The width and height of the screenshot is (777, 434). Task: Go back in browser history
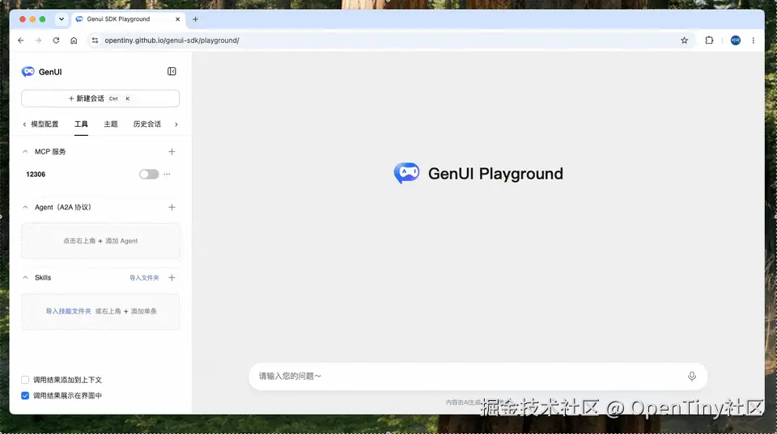21,40
